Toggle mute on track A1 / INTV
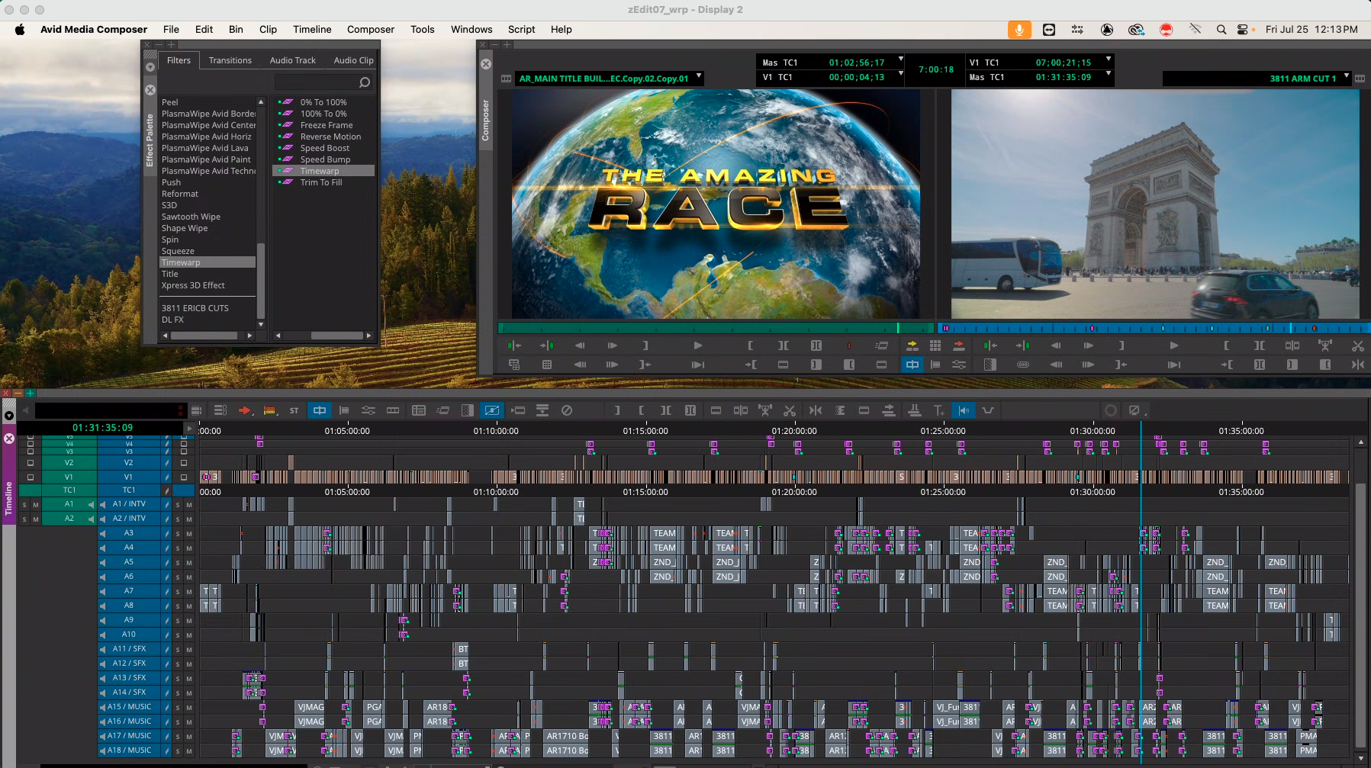The height and width of the screenshot is (768, 1371). (188, 505)
